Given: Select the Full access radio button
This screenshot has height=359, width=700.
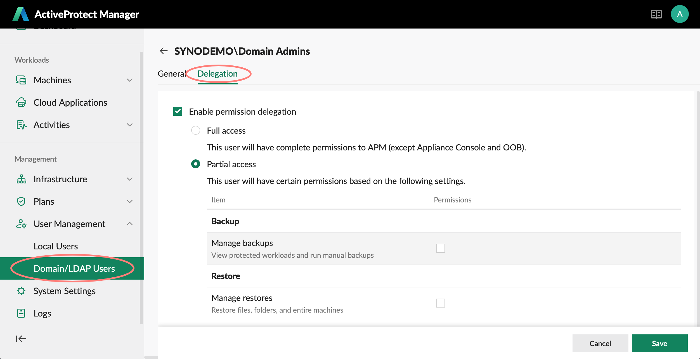Looking at the screenshot, I should pos(196,130).
